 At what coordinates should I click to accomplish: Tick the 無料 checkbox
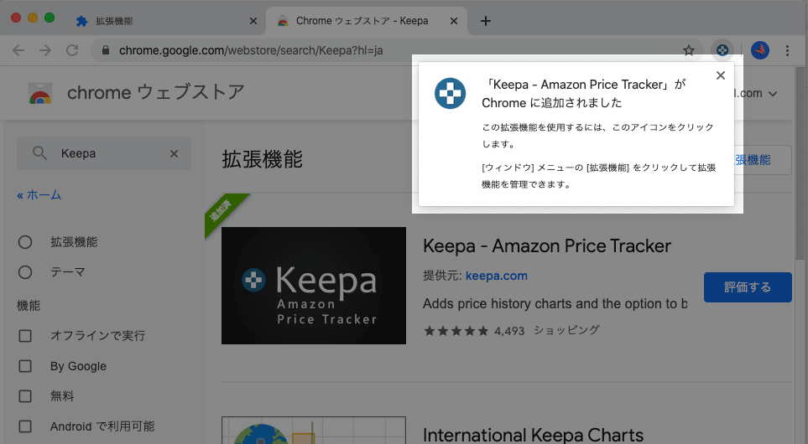[25, 396]
